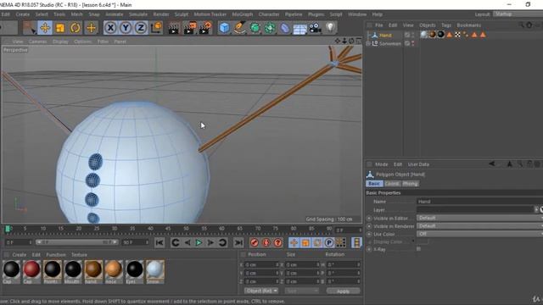Toggle the X-Ray checkbox
Viewport: 543px width, 305px height.
point(418,249)
